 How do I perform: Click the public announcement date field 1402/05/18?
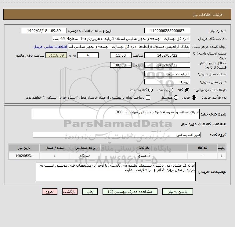tap(44, 30)
